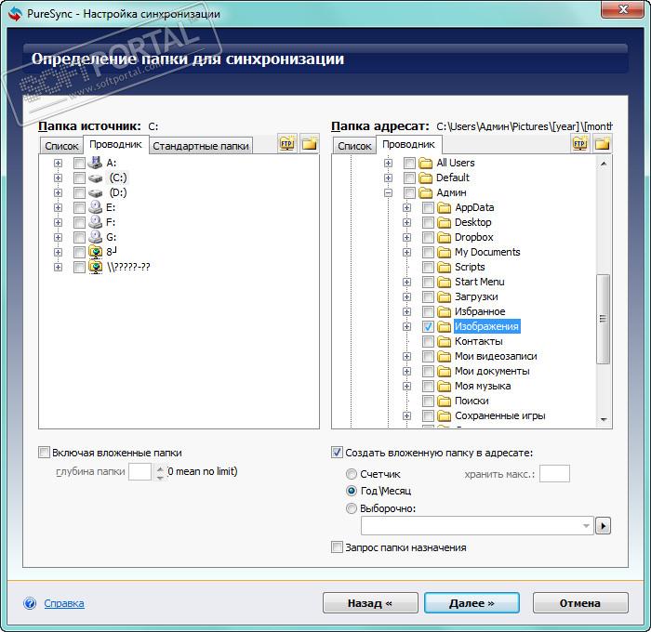Viewport: 651px width, 632px height.
Task: Click the AppData folder icon
Action: point(445,207)
